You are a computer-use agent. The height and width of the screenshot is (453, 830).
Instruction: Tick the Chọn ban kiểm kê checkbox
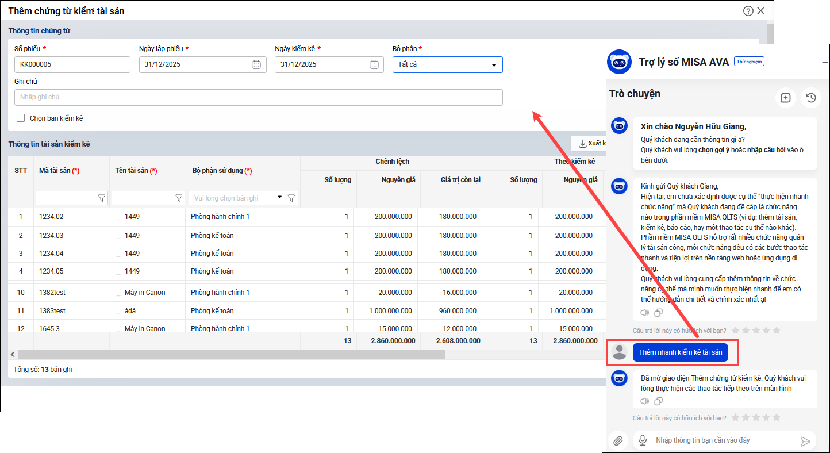tap(21, 118)
